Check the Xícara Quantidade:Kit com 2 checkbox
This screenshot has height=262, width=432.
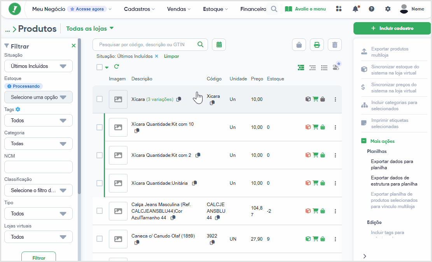click(100, 155)
